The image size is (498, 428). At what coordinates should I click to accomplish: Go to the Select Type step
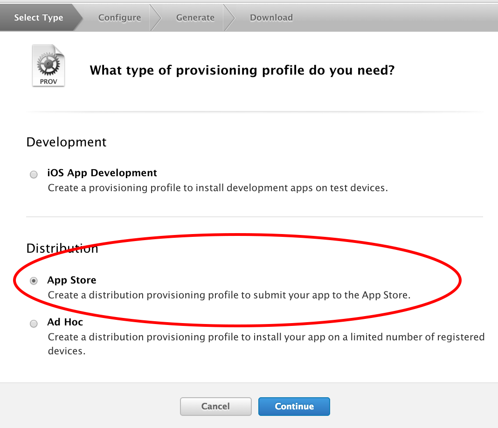click(x=38, y=17)
